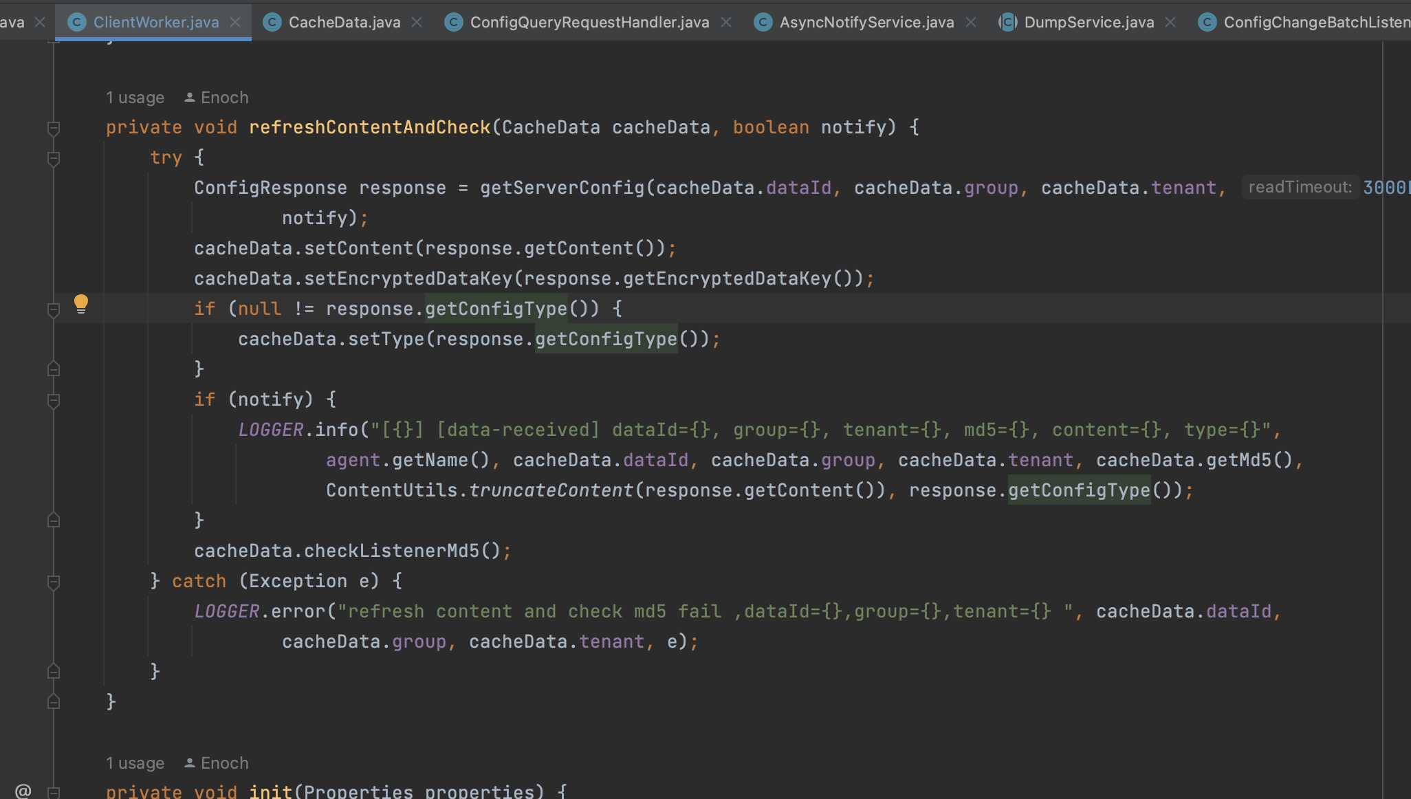Close the ConfigQueryRequestHandler.java tab

(x=726, y=22)
